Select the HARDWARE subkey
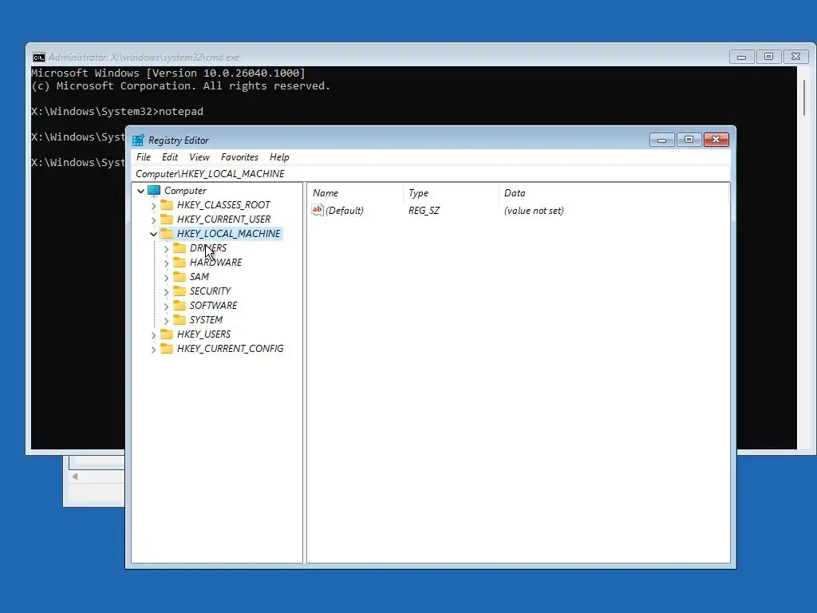The height and width of the screenshot is (613, 817). [x=215, y=262]
